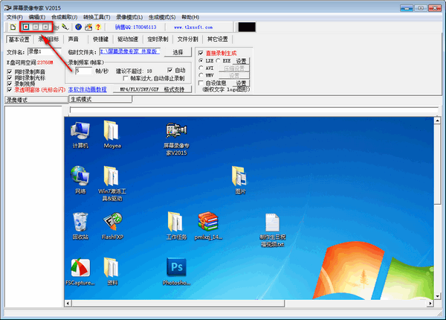The height and width of the screenshot is (320, 446).
Task: Click the Moyea folder icon in preview
Action: pyautogui.click(x=112, y=135)
